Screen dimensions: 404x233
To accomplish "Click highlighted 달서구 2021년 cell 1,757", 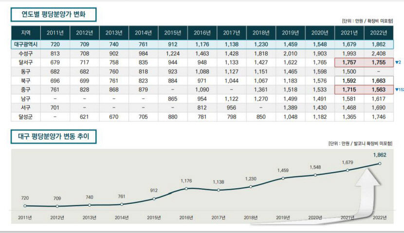I will 349,63.
